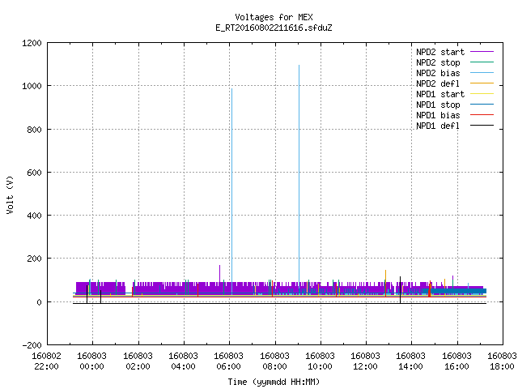The image size is (518, 389).
Task: Click the '160802 22:00' time tick label
Action: (x=47, y=361)
